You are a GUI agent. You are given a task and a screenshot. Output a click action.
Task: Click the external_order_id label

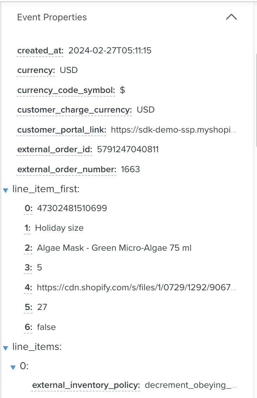[x=55, y=150]
